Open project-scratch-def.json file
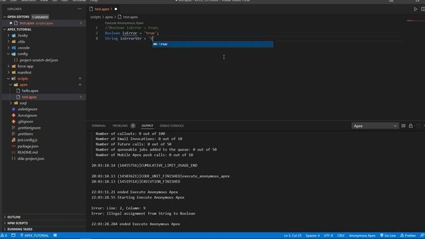 [x=39, y=60]
